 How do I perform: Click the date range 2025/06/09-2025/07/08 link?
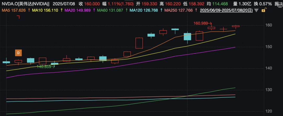pos(225,10)
